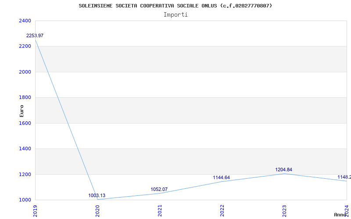
Task: Click the SOLEINSIEME SOCIETA COOPERATIVA chart title
Action: [x=175, y=6]
